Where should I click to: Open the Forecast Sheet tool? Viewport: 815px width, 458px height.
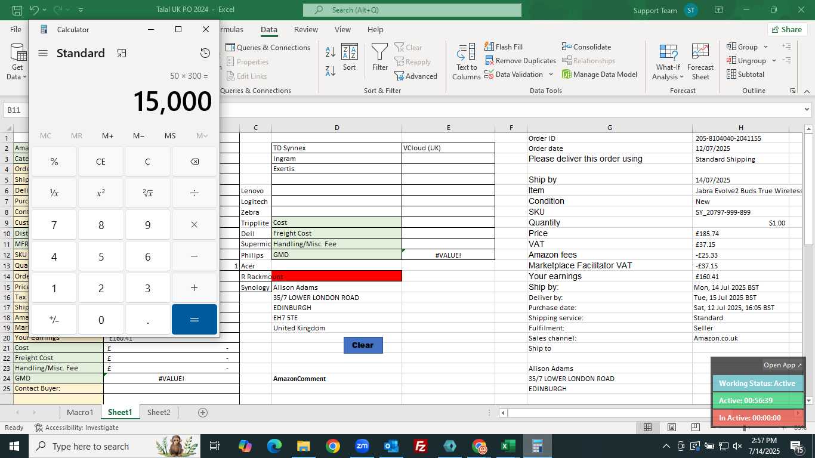click(700, 61)
